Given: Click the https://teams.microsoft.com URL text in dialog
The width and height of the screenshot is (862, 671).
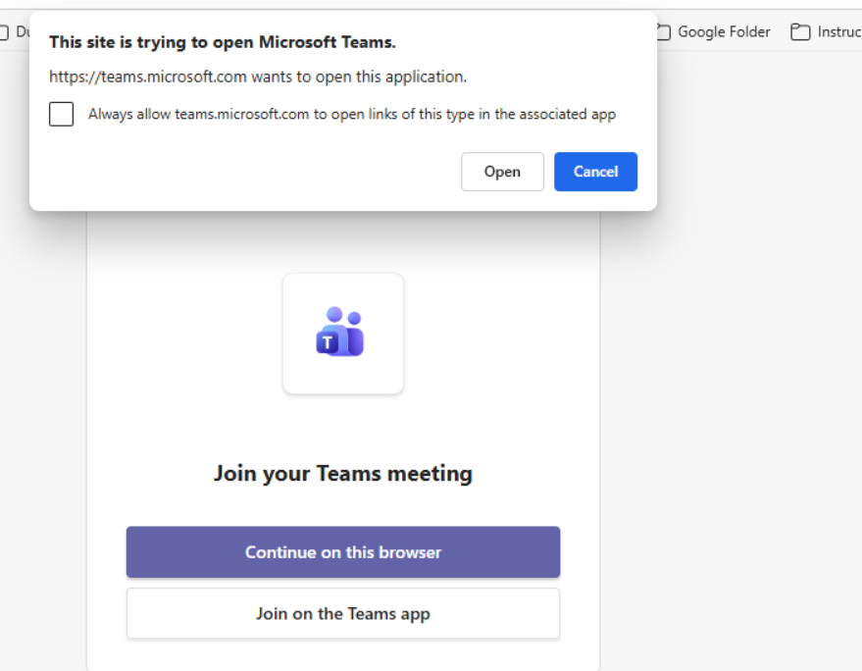Looking at the screenshot, I should tap(148, 77).
